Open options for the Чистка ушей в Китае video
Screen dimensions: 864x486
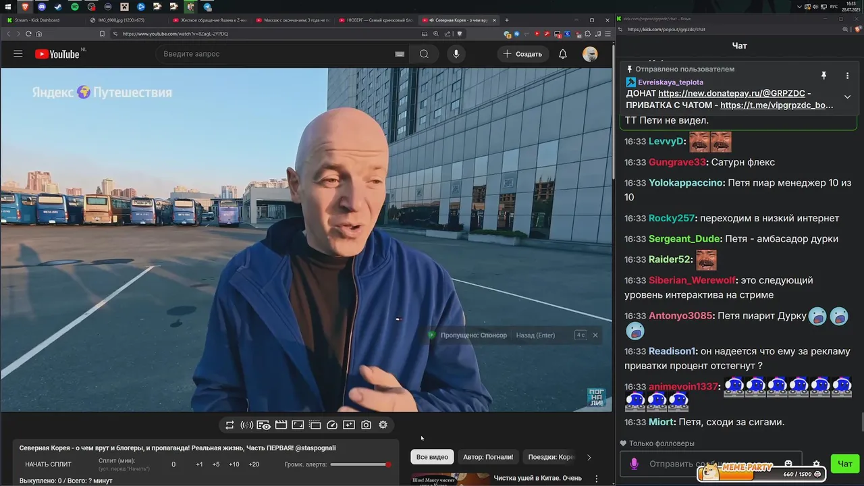[x=596, y=479]
